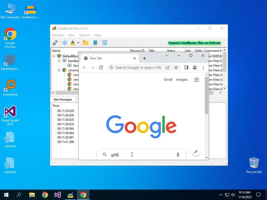Click the Google search box containing 'gith'
Screen dimensions: 267x200
pyautogui.click(x=141, y=155)
